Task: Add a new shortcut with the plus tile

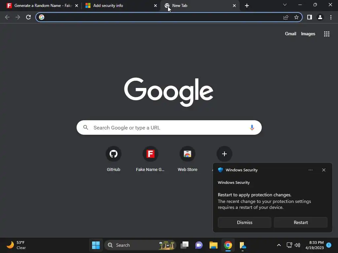Action: pyautogui.click(x=224, y=154)
